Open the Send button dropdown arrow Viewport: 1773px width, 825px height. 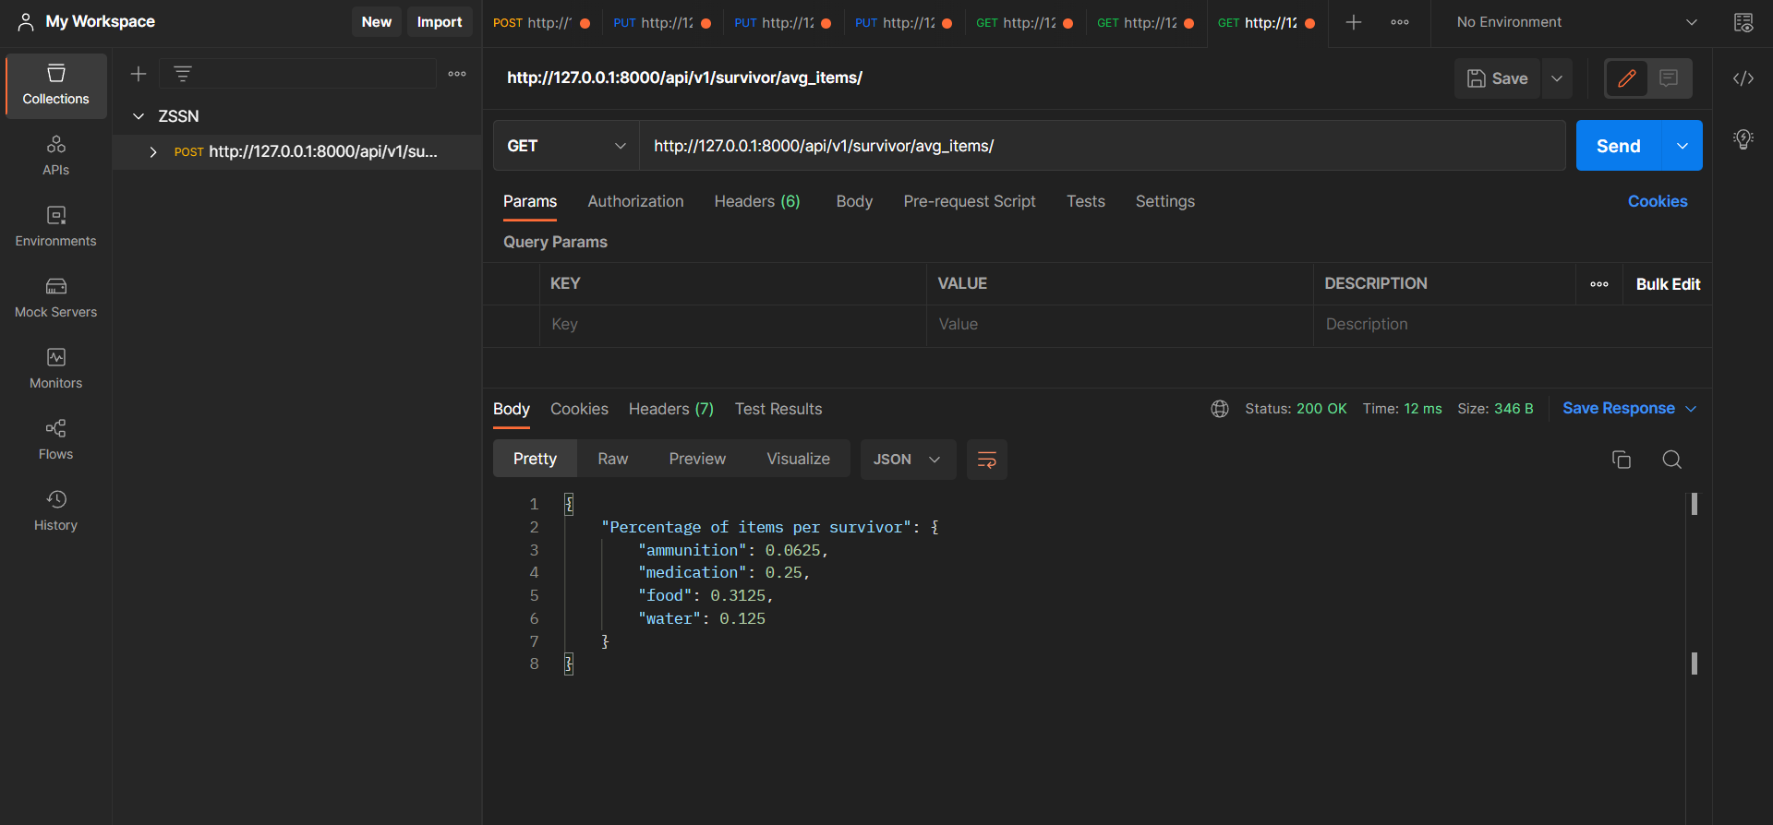[x=1683, y=146]
